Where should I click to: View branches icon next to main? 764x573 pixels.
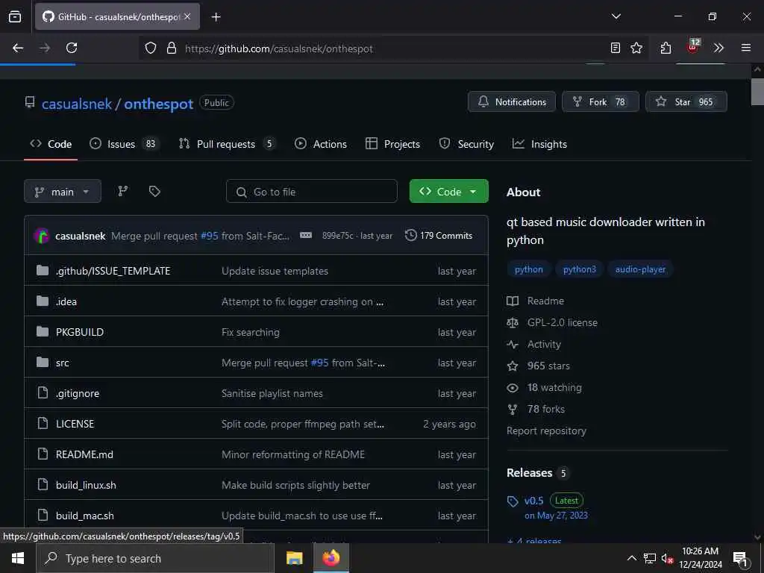123,192
